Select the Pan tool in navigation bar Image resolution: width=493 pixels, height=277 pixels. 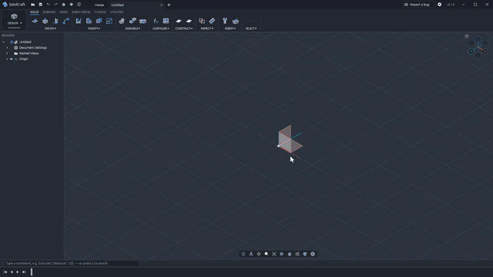pyautogui.click(x=259, y=254)
